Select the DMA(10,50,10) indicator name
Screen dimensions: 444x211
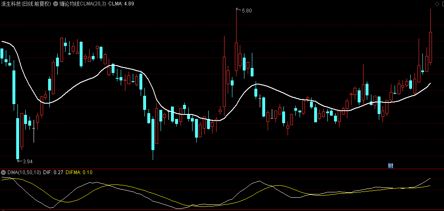pos(24,172)
